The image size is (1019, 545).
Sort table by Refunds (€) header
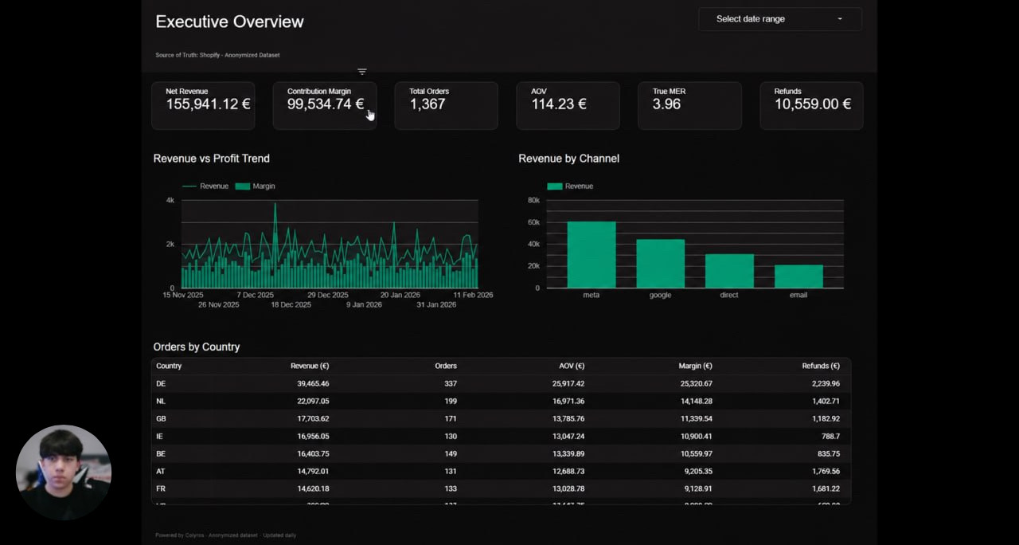click(x=821, y=366)
